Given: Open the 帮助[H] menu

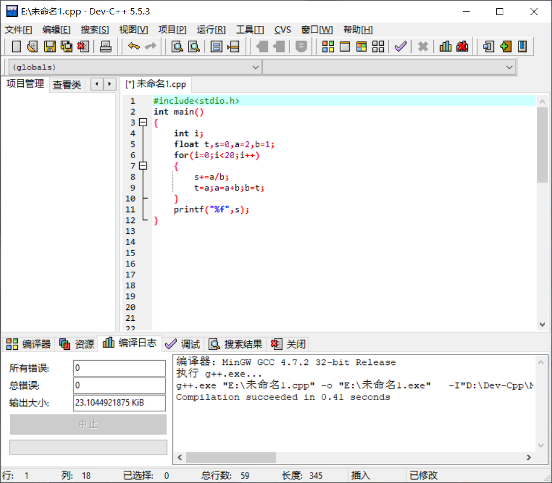Looking at the screenshot, I should coord(358,30).
